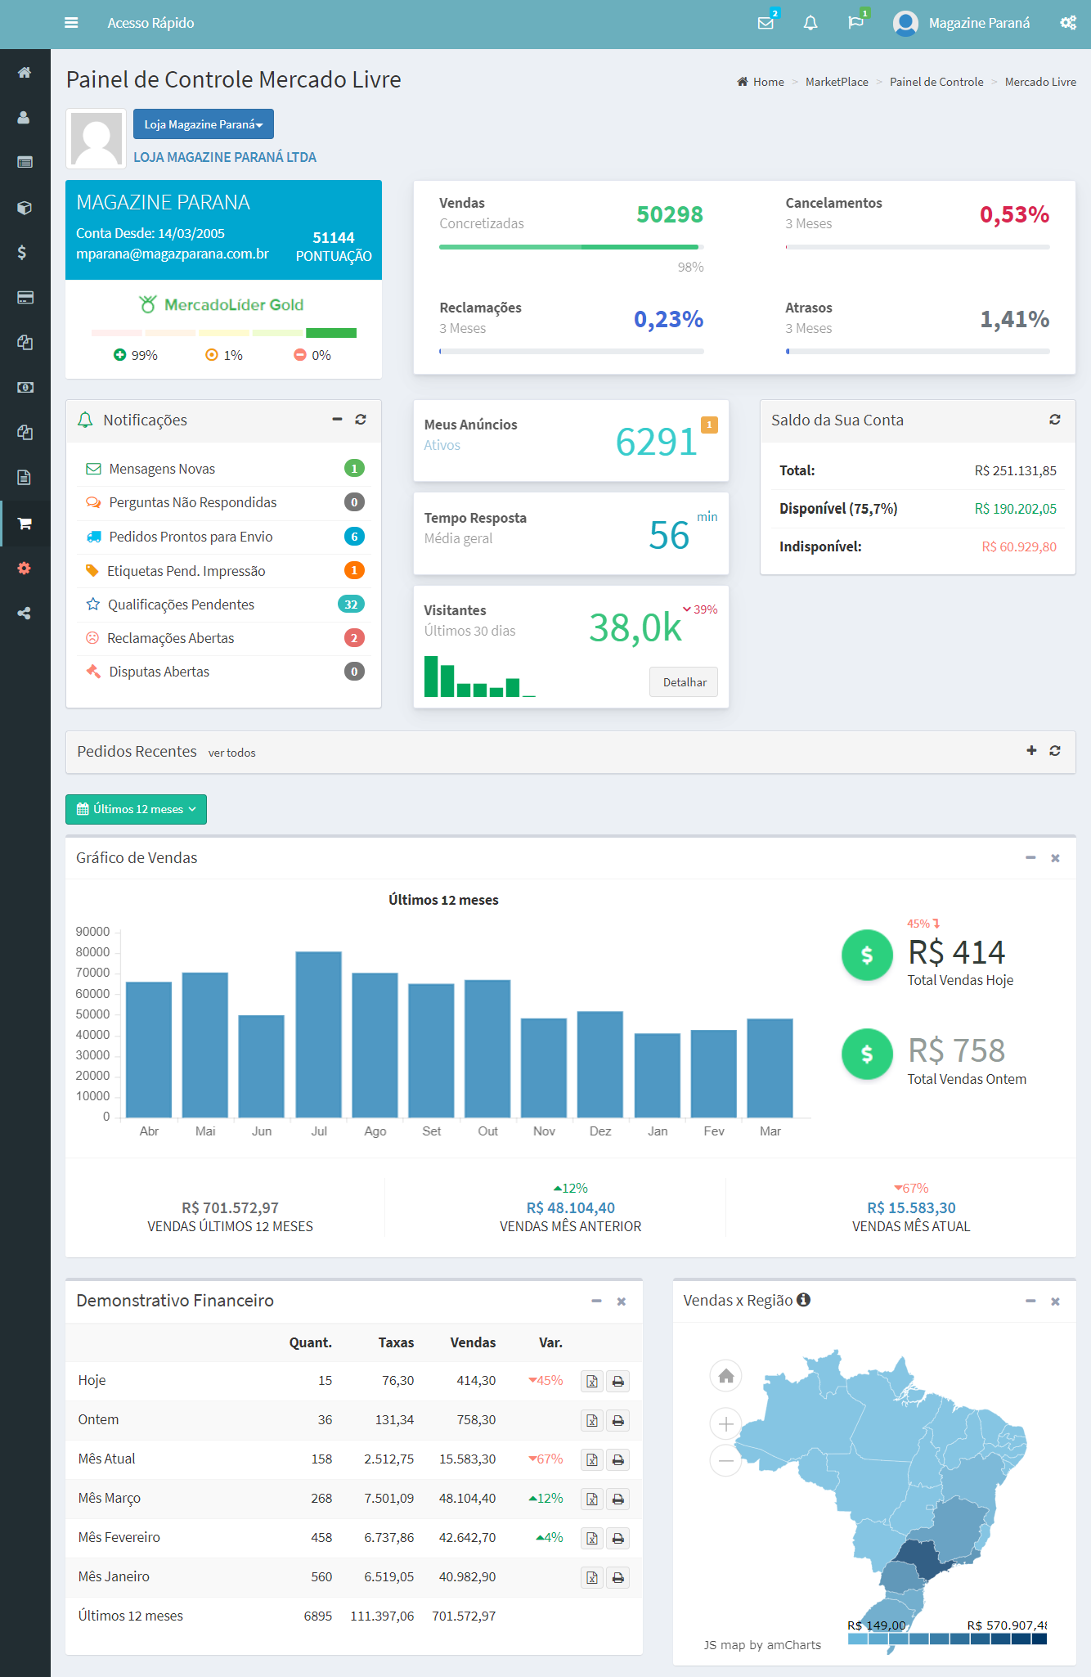Click the store avatar thumbnail
The image size is (1091, 1677).
tap(97, 139)
